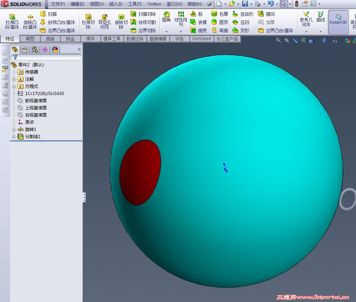Screen dimensions: 356x302
Task: Open the 参考几何体 dropdown arrow
Action: coord(306,32)
